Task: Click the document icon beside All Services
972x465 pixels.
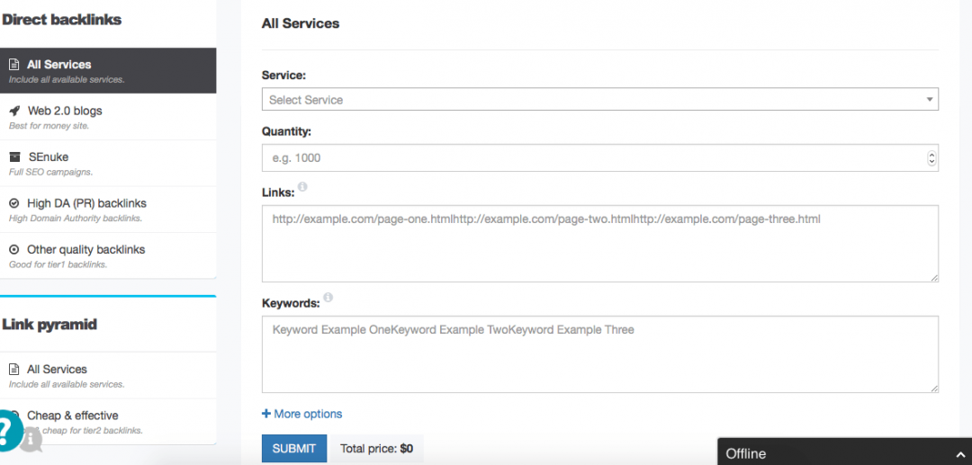Action: click(x=14, y=65)
